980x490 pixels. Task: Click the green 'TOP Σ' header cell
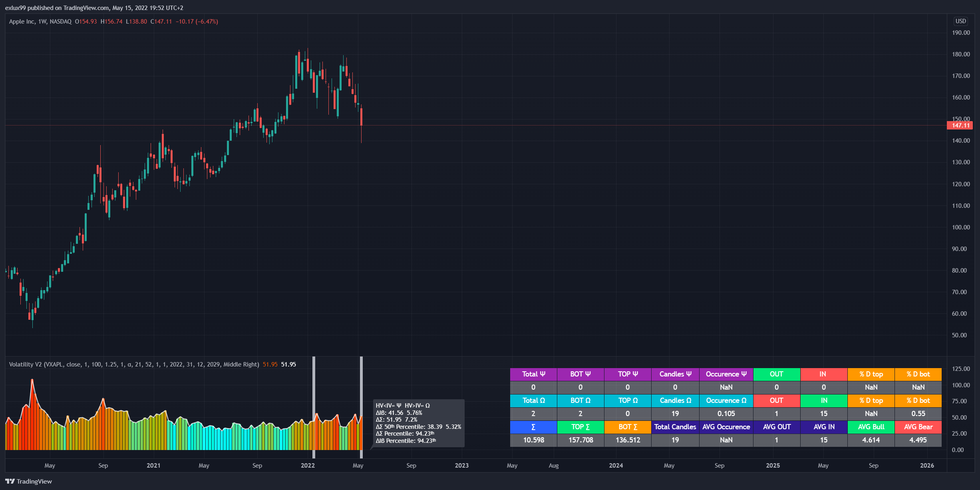[x=580, y=427]
